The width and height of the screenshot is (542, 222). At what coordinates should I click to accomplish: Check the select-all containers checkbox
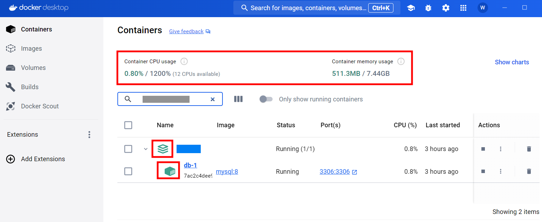click(x=128, y=125)
